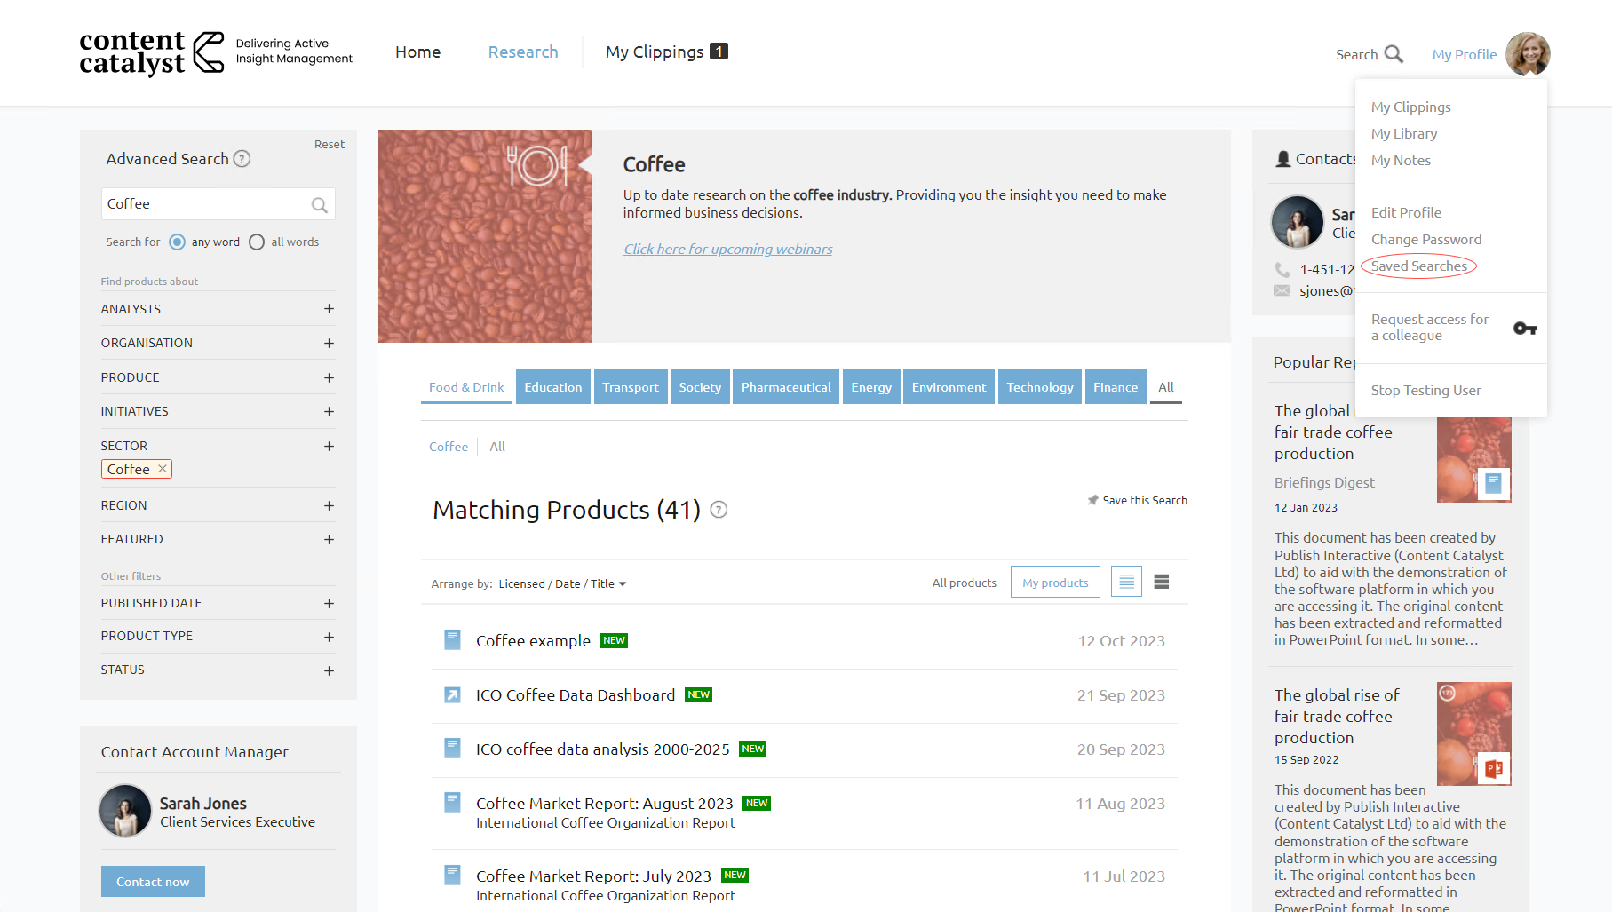
Task: Click the Advanced Search help question mark
Action: point(242,159)
